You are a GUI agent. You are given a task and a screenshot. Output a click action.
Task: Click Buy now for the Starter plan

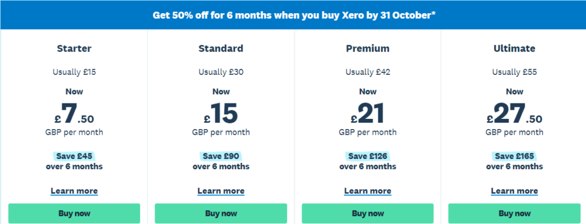pos(74,214)
